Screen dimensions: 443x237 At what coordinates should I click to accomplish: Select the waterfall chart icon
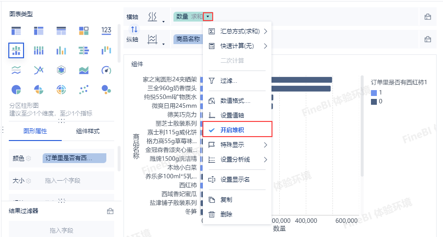click(x=106, y=50)
